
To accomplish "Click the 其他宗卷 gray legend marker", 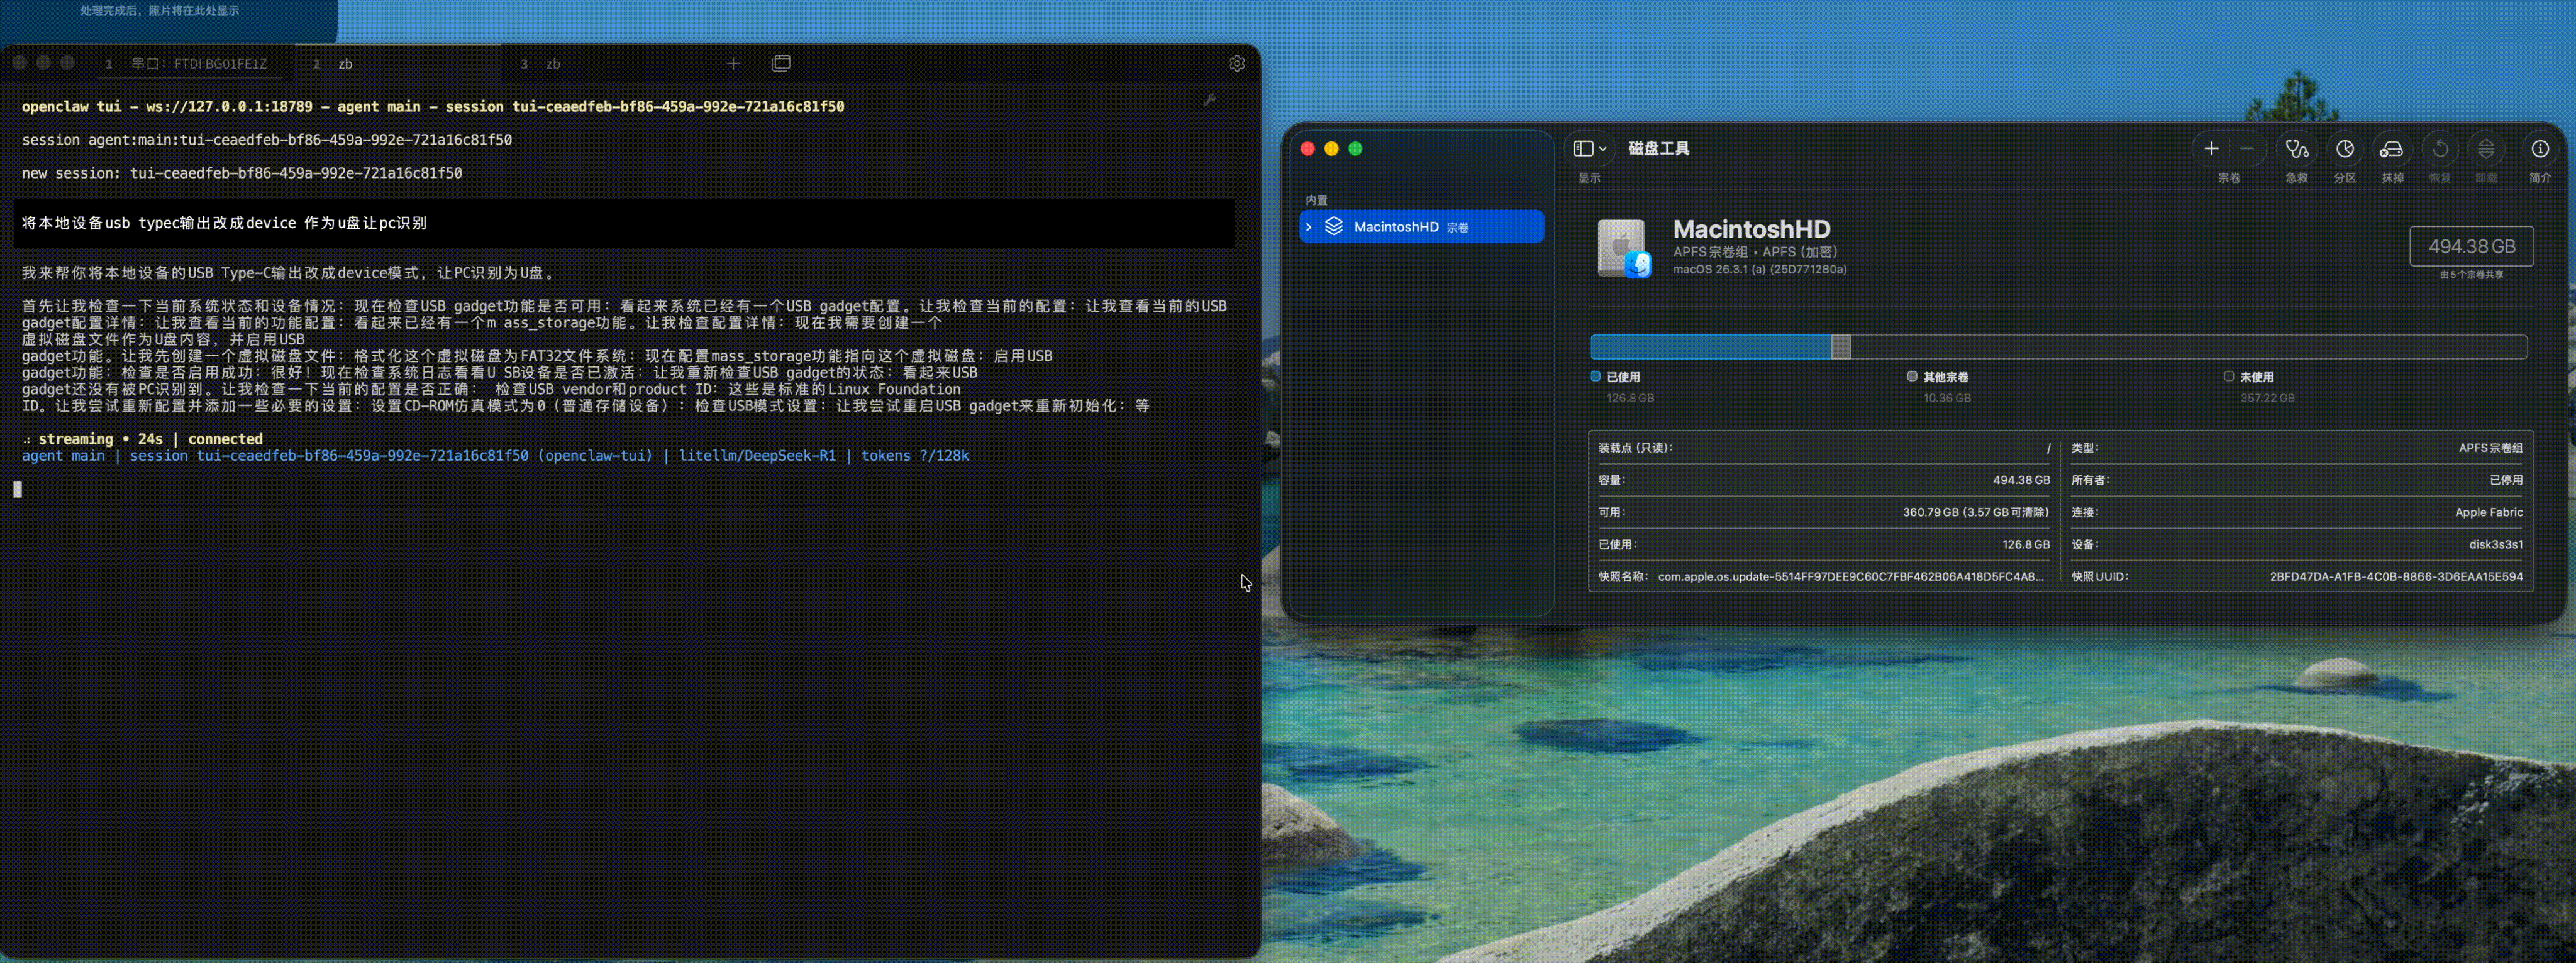I will (1912, 376).
